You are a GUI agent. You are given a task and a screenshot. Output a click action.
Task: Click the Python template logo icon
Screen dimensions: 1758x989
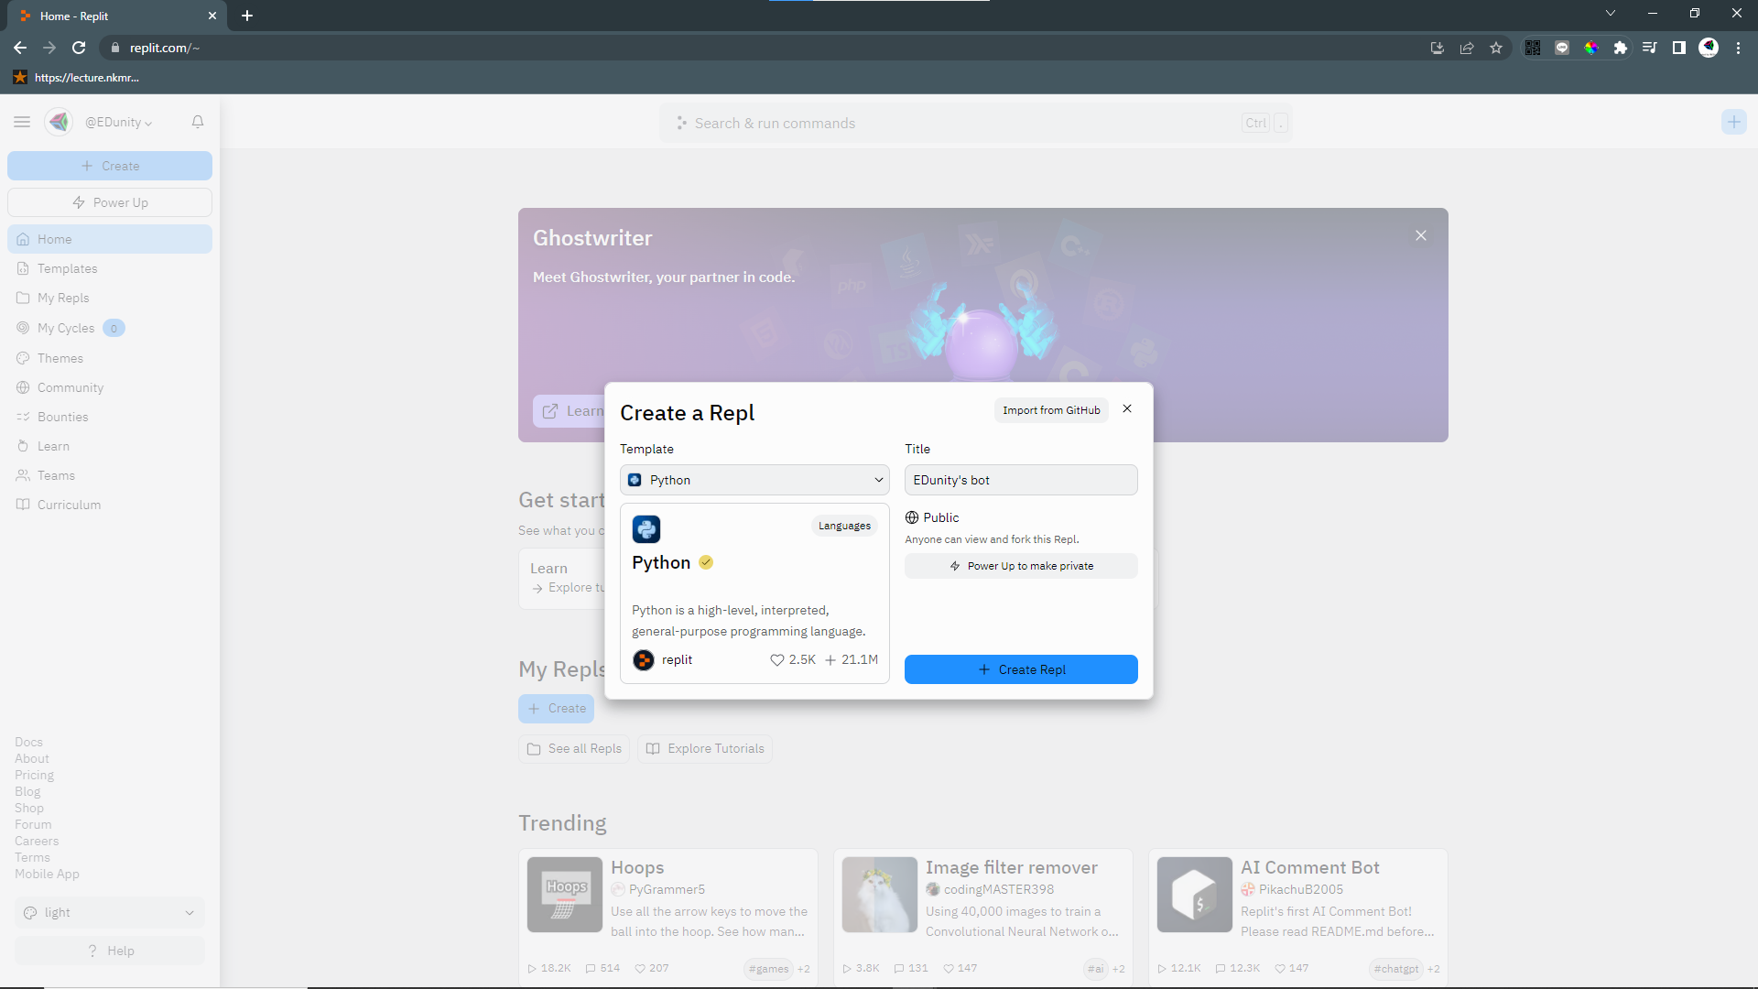point(646,529)
